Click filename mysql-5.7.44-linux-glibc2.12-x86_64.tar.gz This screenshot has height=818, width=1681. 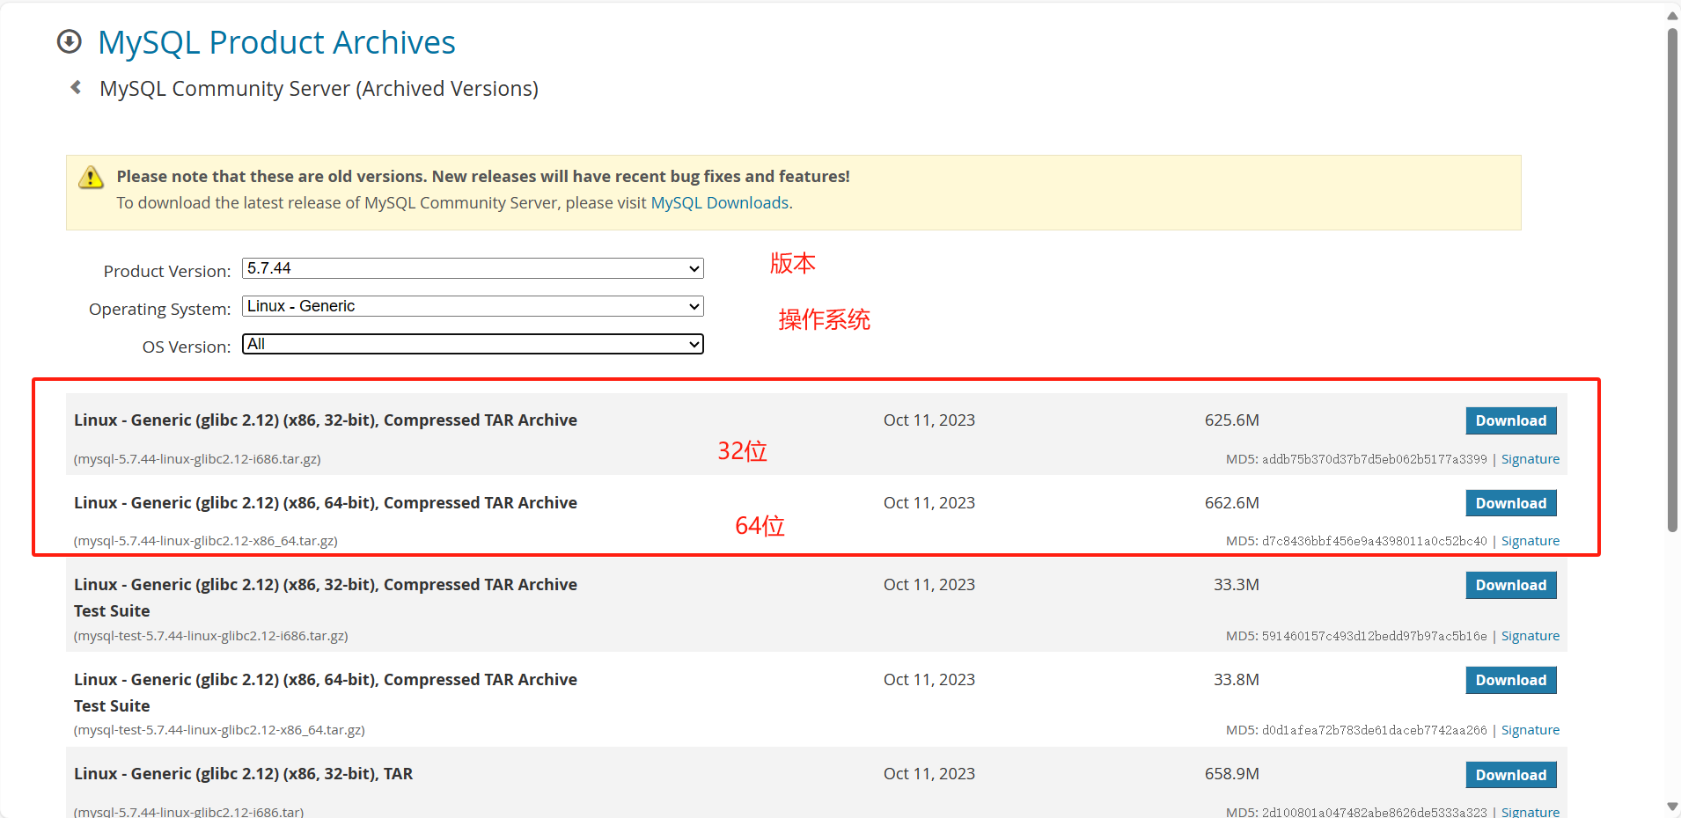pos(206,541)
